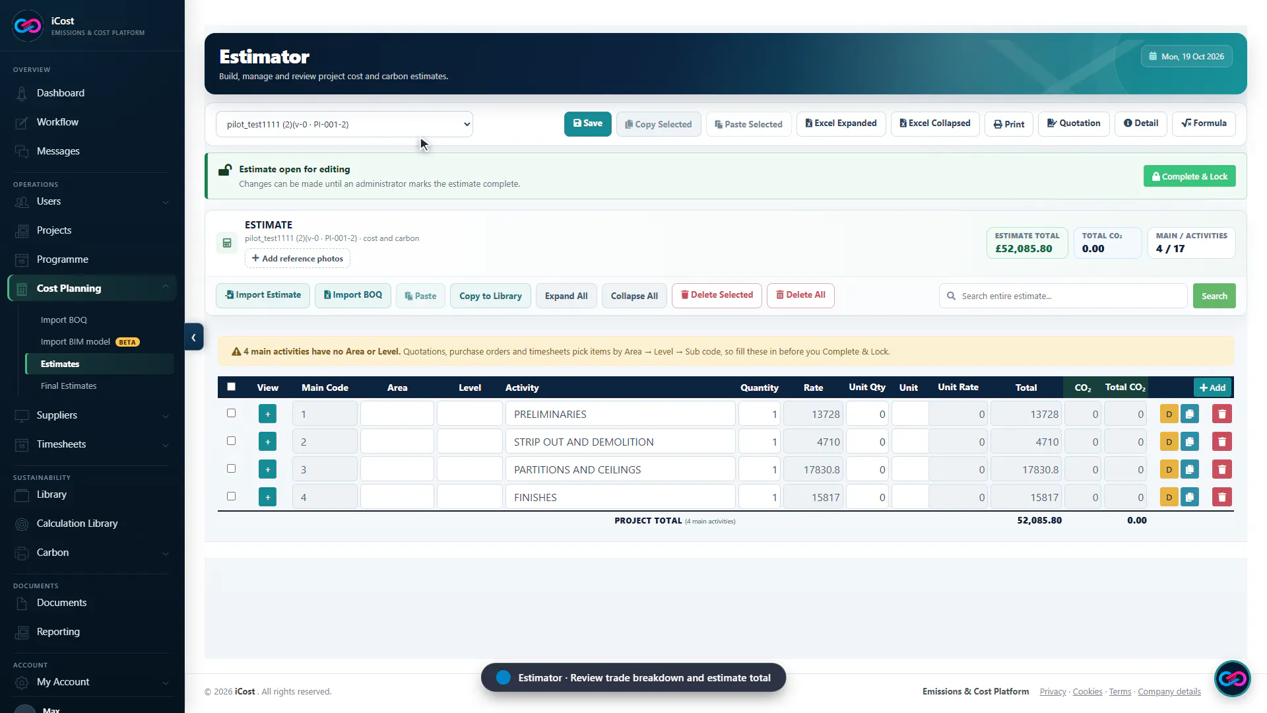This screenshot has width=1267, height=713.
Task: Select the PARTITIONS AND CEILINGS checkbox
Action: [231, 469]
